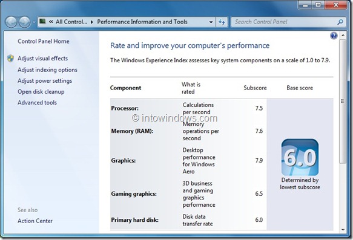353x240 pixels.
Task: Click '3D business and gaming graphics performance' text
Action: [x=199, y=194]
